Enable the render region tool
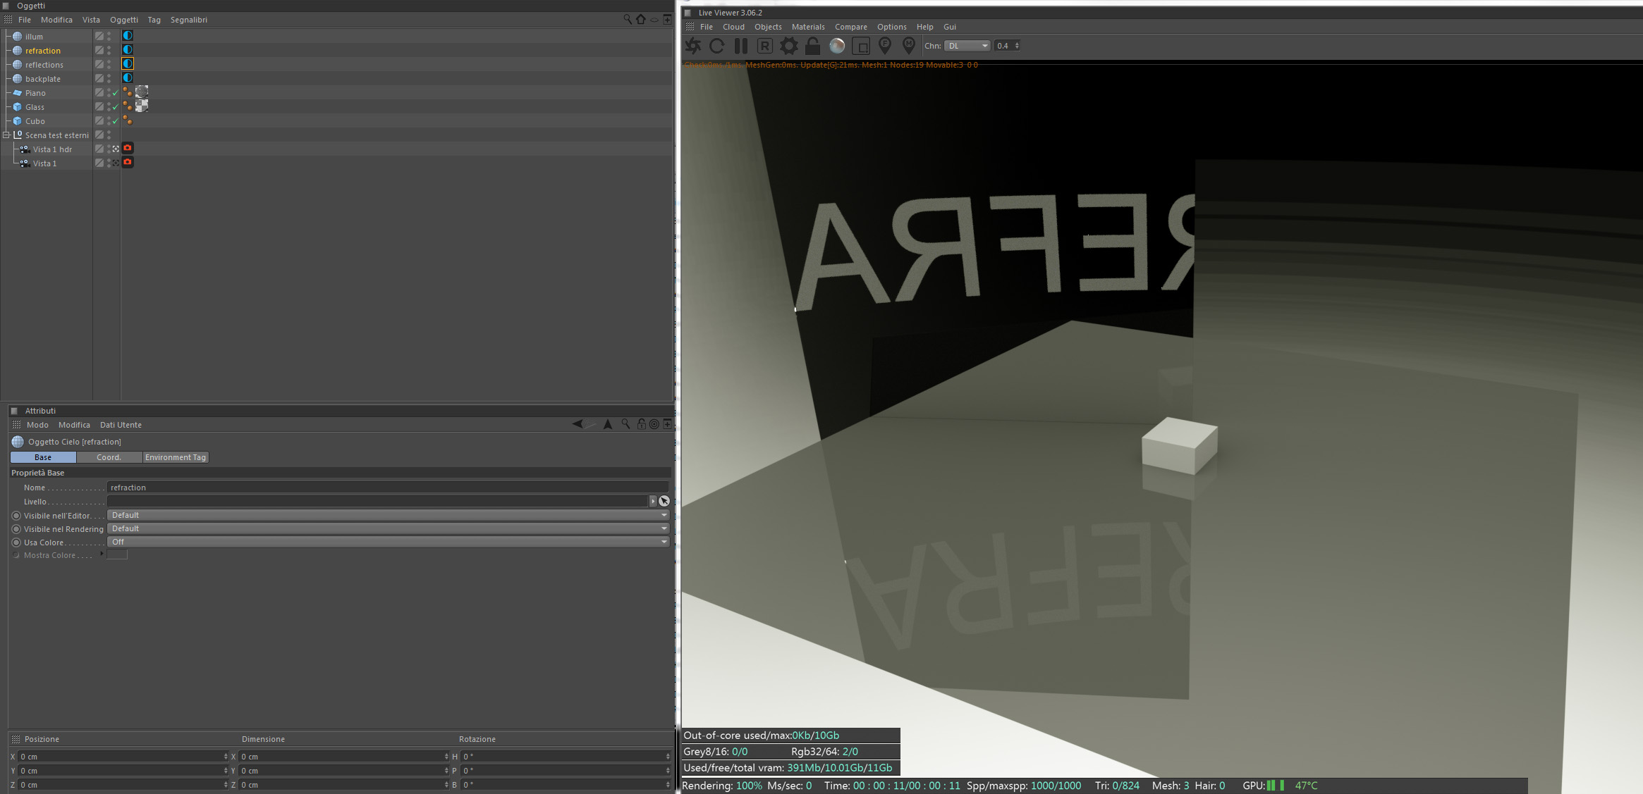Screen dimensions: 1643x794 pos(860,46)
